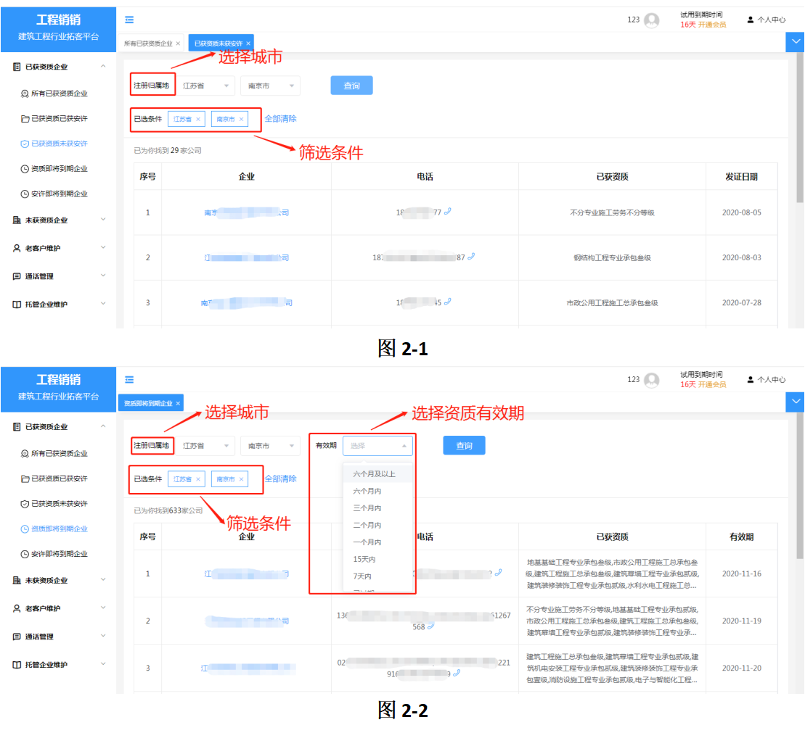Open the 南京市 city dropdown in figure 2-2
The width and height of the screenshot is (805, 733).
point(270,446)
